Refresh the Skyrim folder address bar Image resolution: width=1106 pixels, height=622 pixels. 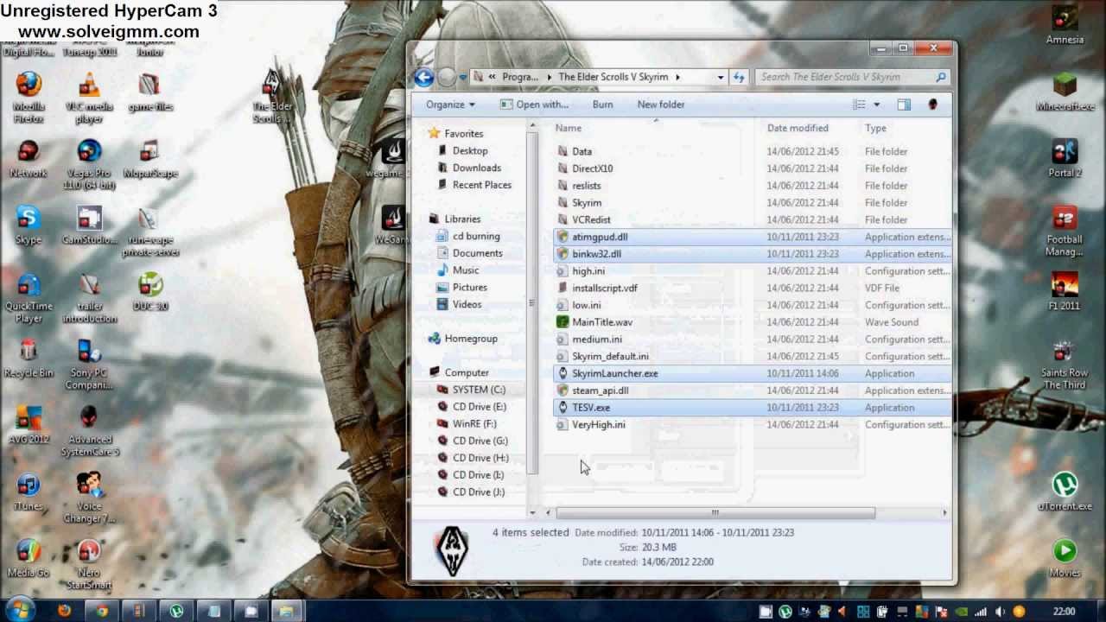tap(739, 77)
